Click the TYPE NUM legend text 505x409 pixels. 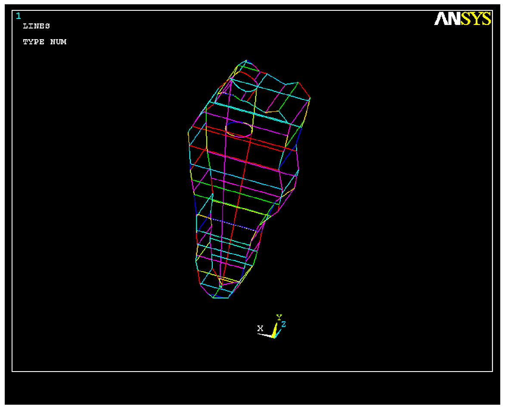(44, 42)
